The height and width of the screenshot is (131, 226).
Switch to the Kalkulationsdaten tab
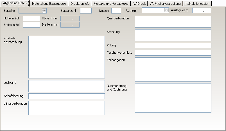[x=197, y=4]
